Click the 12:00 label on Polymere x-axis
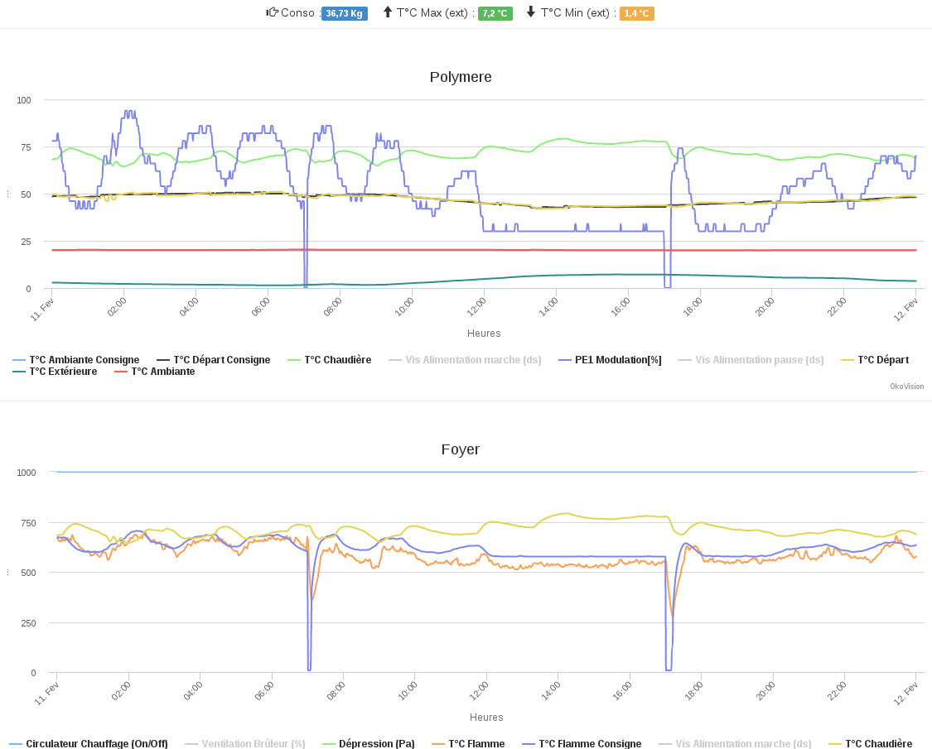 [476, 306]
